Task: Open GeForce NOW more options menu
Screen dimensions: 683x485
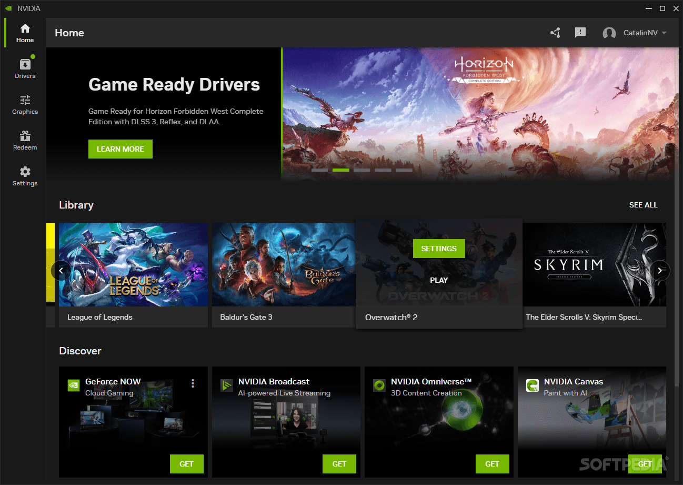Action: click(193, 383)
